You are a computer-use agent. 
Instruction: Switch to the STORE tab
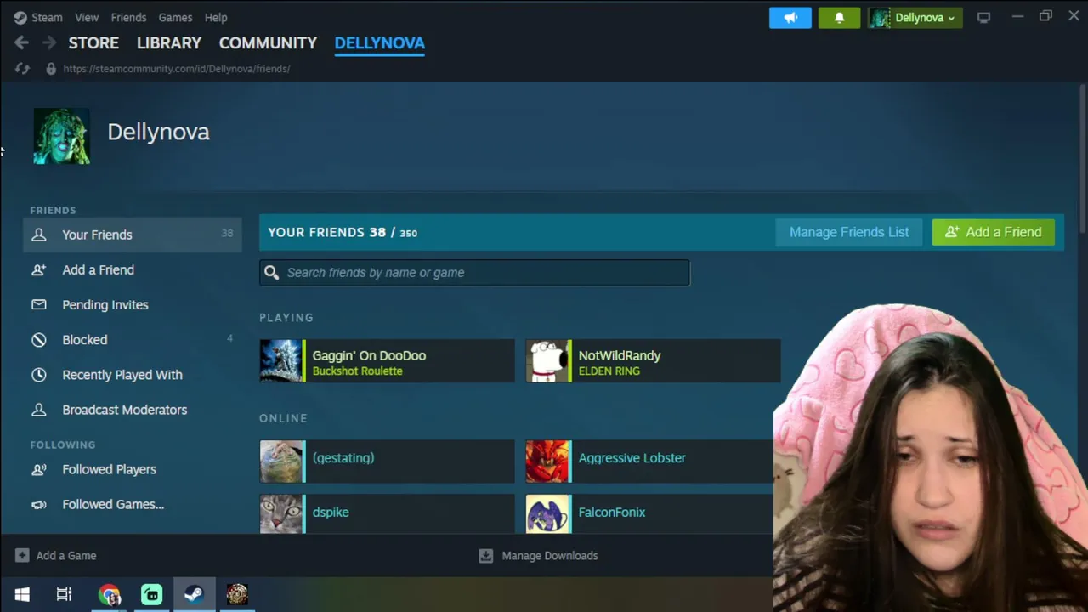(93, 42)
